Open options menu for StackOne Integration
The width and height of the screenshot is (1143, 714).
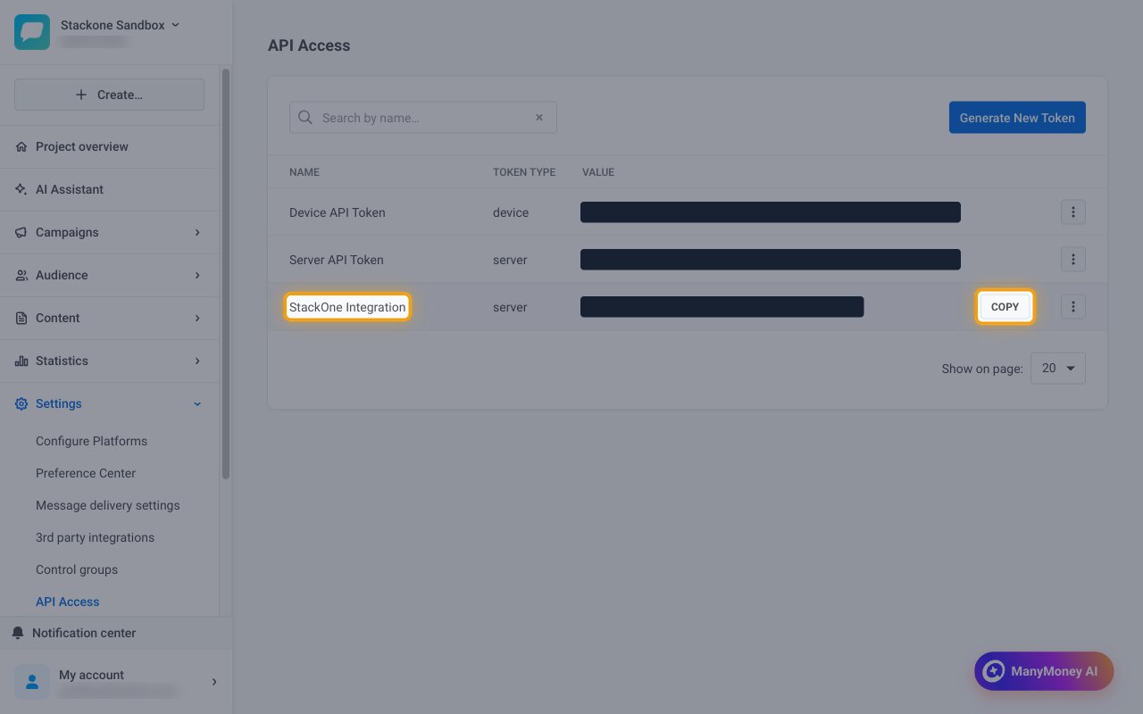(x=1073, y=307)
